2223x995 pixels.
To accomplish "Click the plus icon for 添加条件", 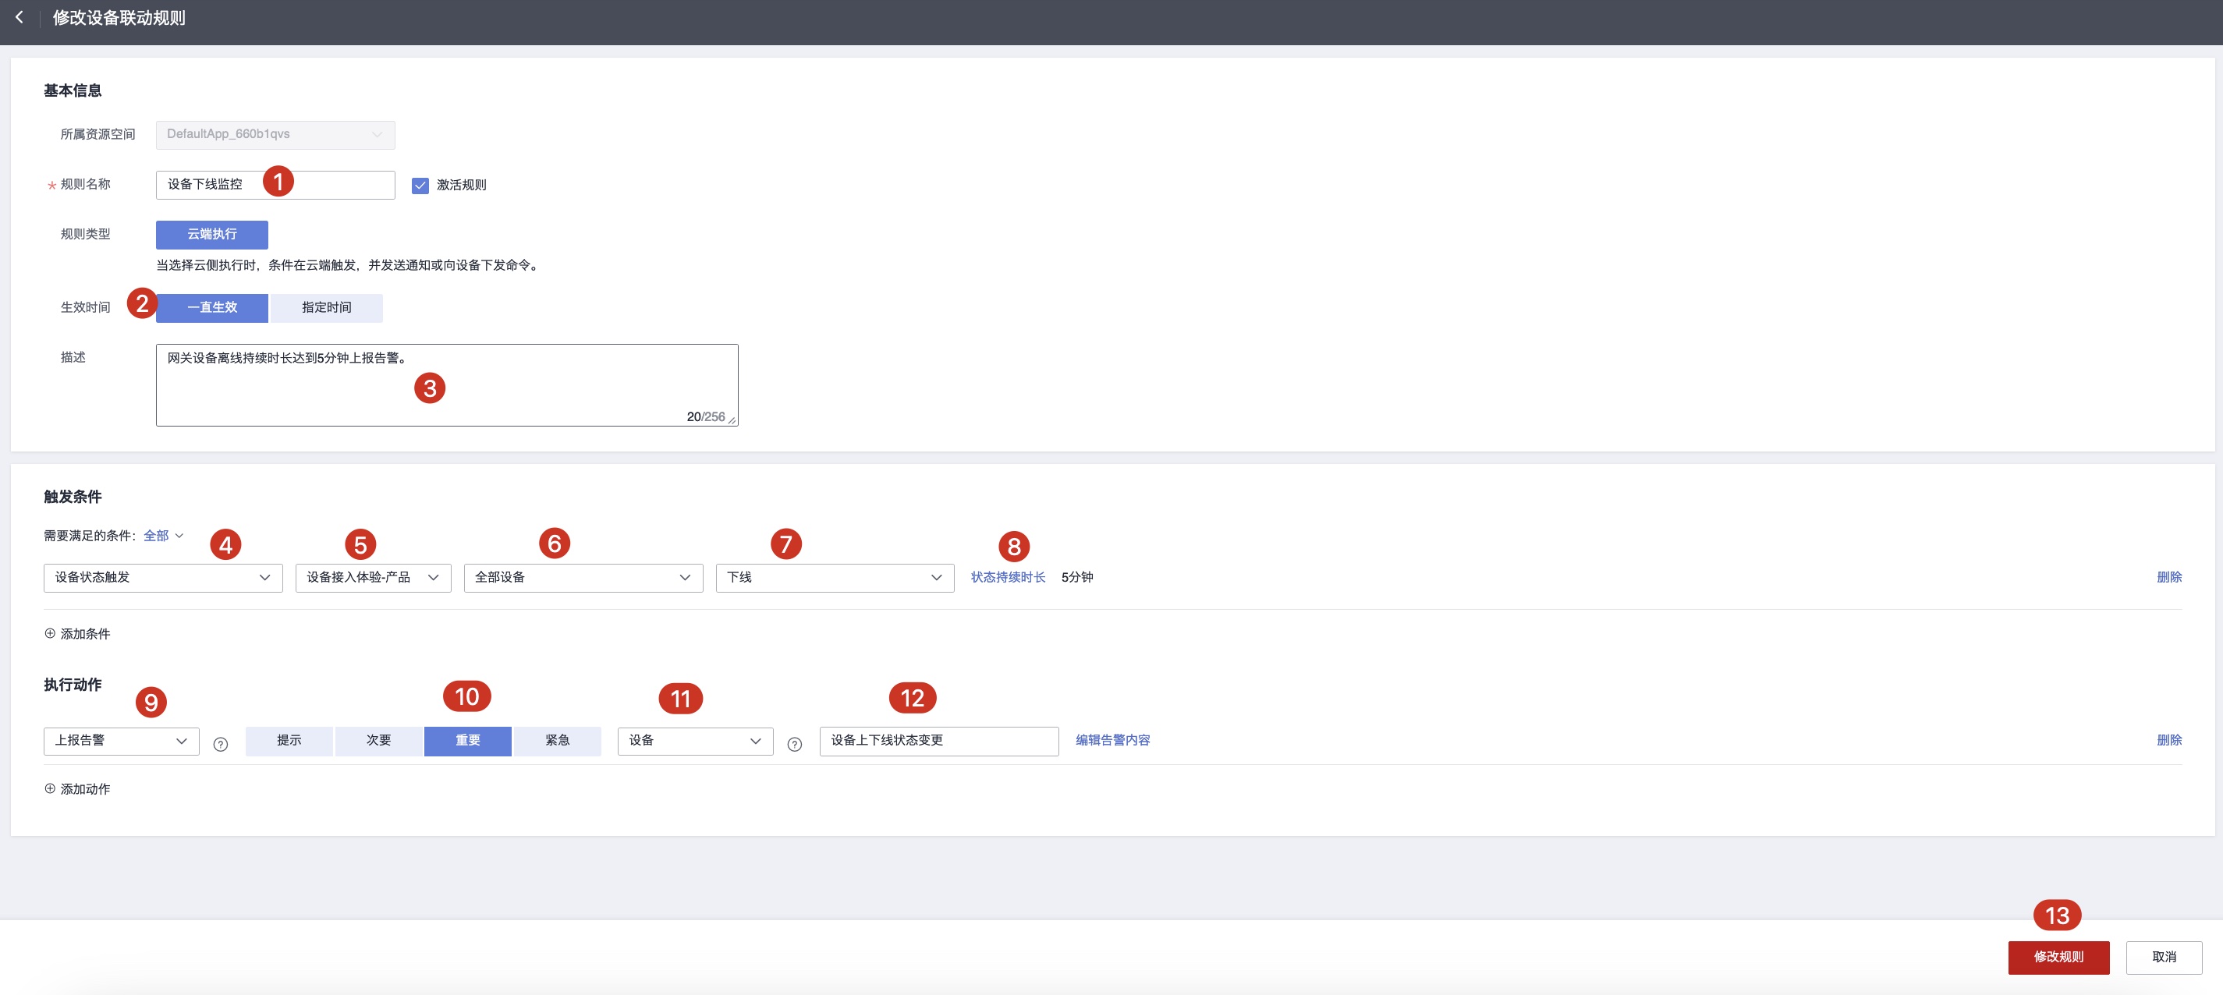I will tap(50, 633).
